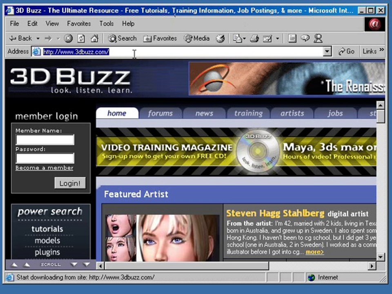Select plugins under power search
The height and width of the screenshot is (294, 392).
47,252
